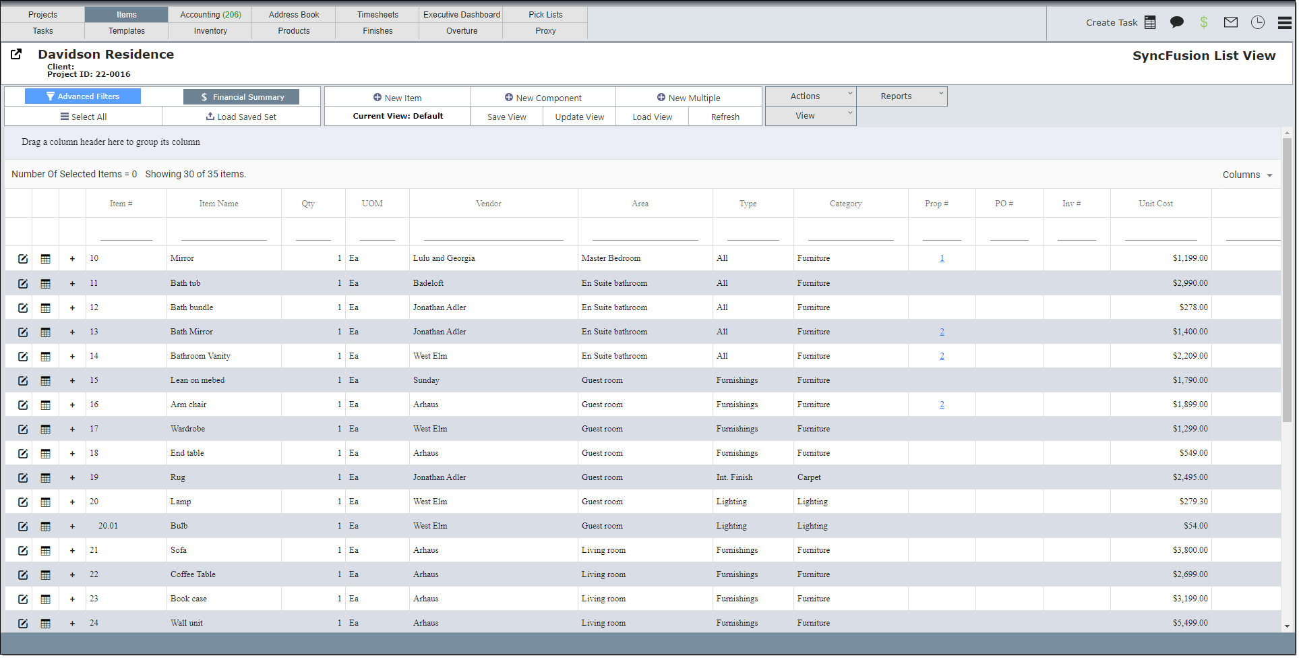This screenshot has height=658, width=1299.
Task: Click Select All
Action: click(x=84, y=117)
